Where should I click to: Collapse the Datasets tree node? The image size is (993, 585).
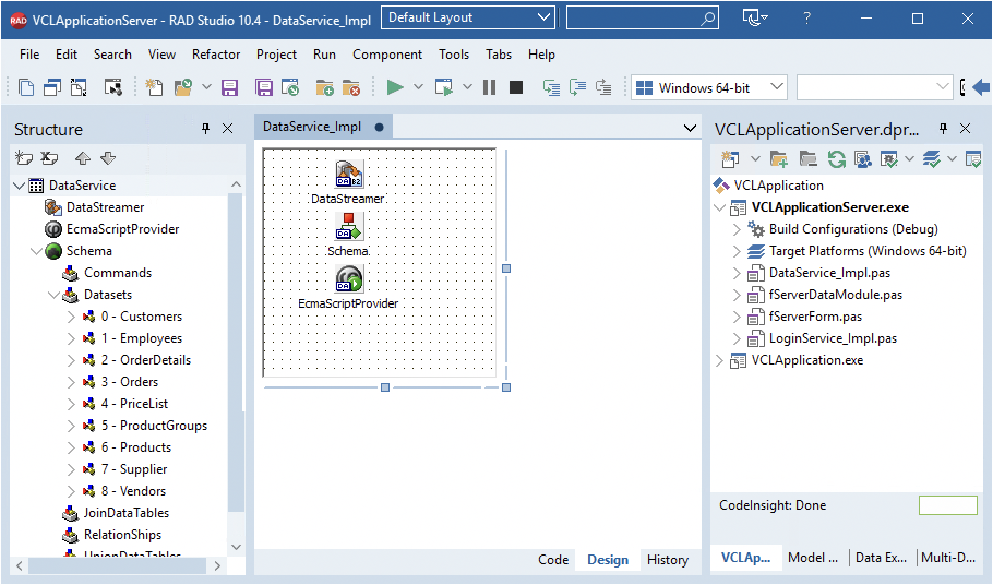pos(53,295)
